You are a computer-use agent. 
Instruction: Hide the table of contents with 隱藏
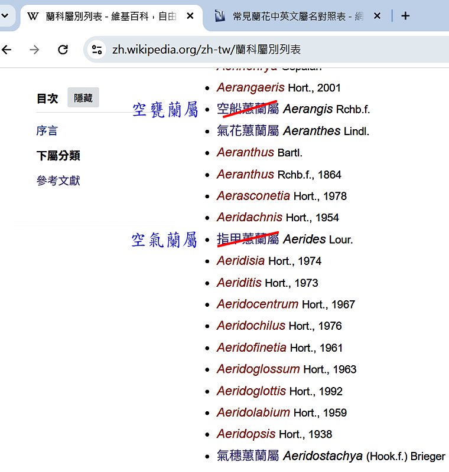tap(83, 98)
